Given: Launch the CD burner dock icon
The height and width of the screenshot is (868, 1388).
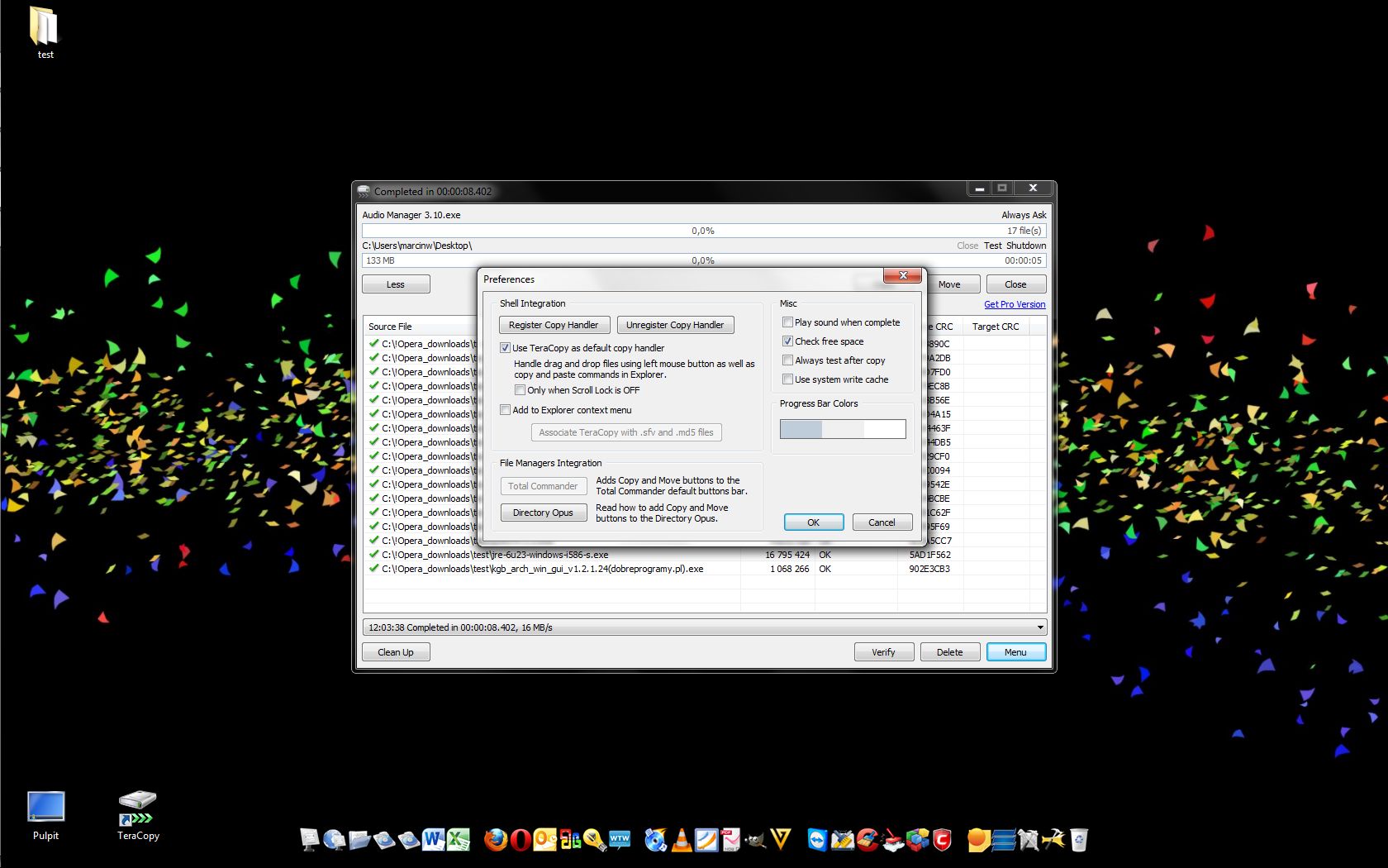Looking at the screenshot, I should pos(655,840).
